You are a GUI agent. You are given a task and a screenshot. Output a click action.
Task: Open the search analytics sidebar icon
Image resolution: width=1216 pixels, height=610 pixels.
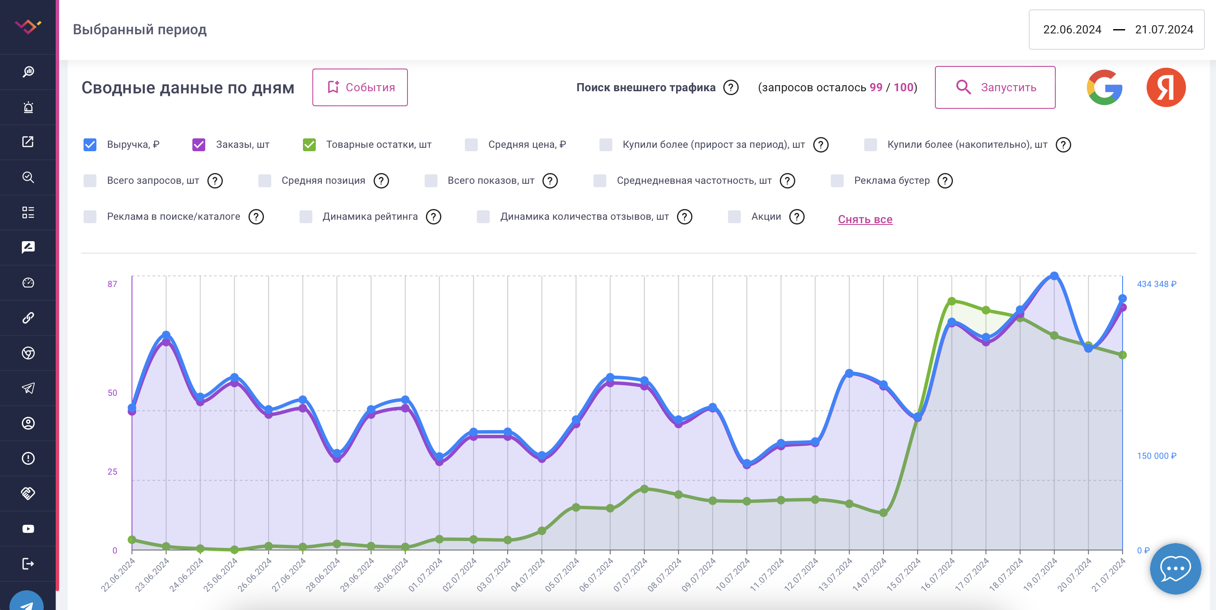(28, 72)
